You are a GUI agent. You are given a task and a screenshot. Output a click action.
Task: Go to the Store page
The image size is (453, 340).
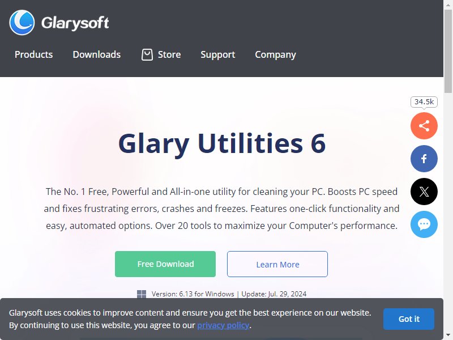[169, 54]
